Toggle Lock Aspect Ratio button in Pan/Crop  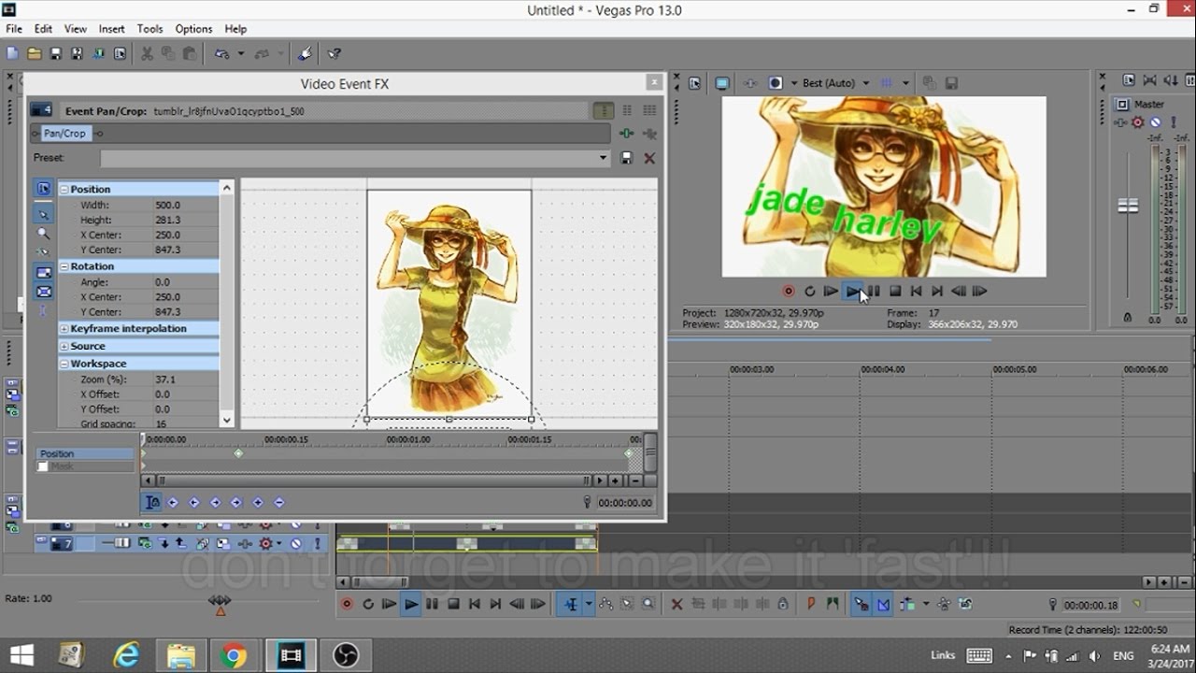43,272
